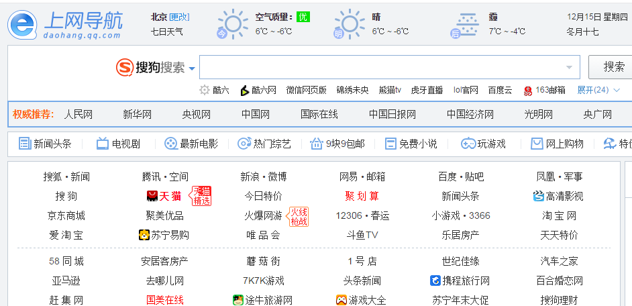The width and height of the screenshot is (632, 306).
Task: Open the 央视网 recommended link
Action: [197, 114]
